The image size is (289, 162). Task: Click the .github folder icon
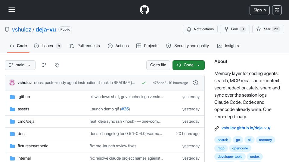(12, 97)
